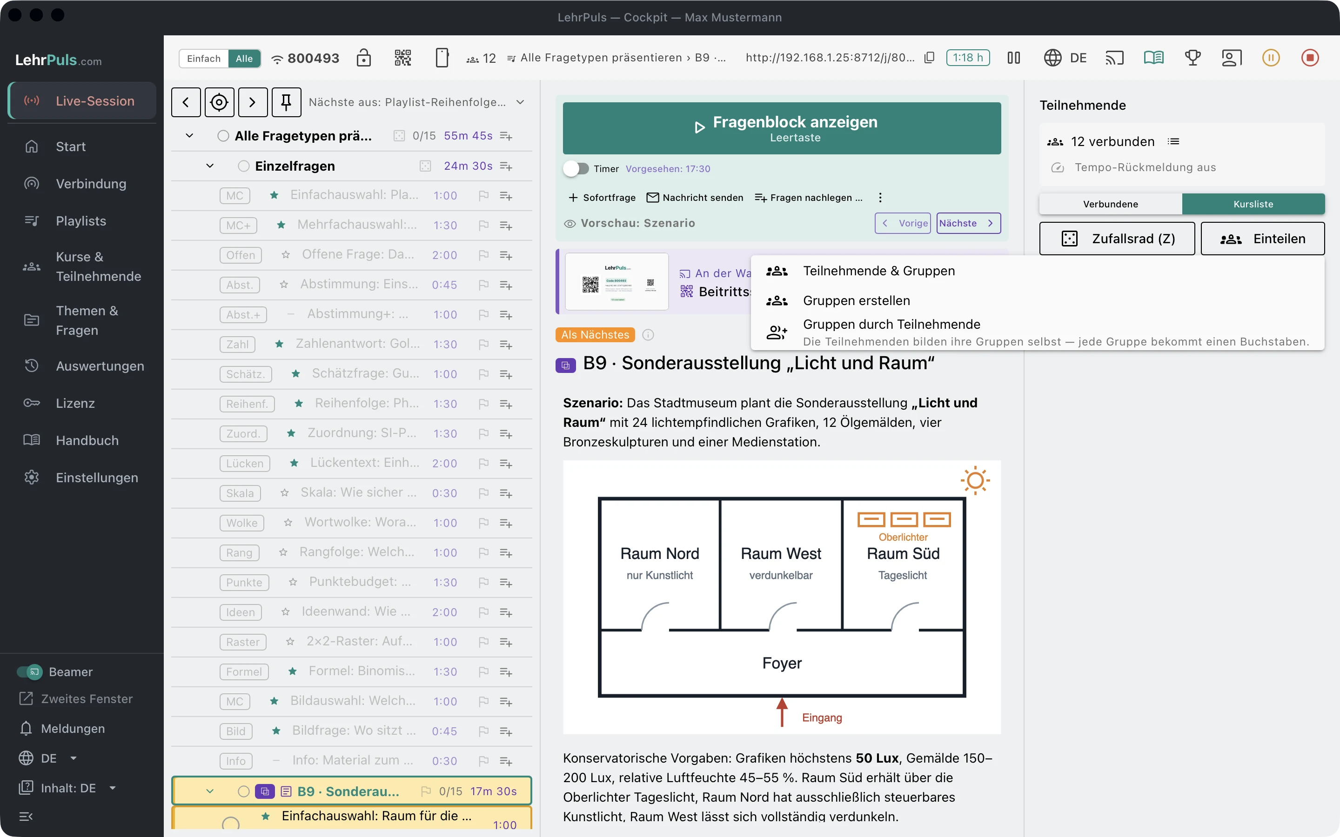Choose Gruppen erstellen menu entry

click(x=1037, y=300)
